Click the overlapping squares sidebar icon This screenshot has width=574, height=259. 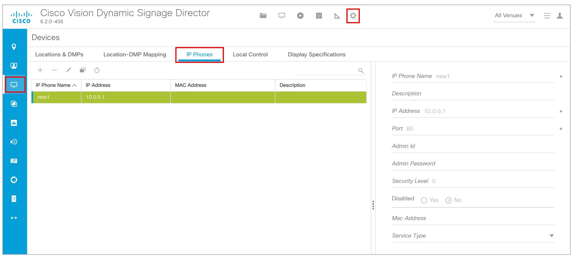[x=14, y=104]
